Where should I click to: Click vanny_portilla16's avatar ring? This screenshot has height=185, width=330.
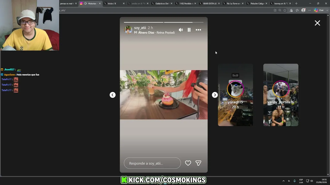[281, 89]
